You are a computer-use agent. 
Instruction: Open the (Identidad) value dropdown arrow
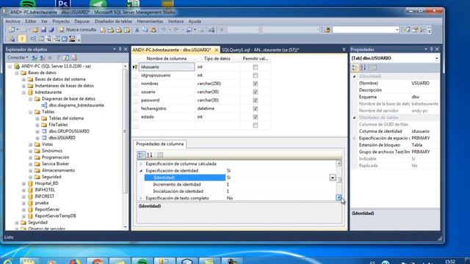(332, 177)
